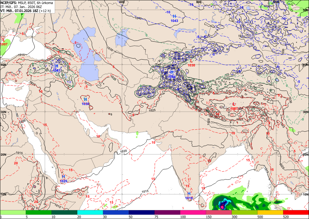Select the royal blue 30–50 legend swatch
This screenshot has height=219, width=309.
[x=116, y=212]
